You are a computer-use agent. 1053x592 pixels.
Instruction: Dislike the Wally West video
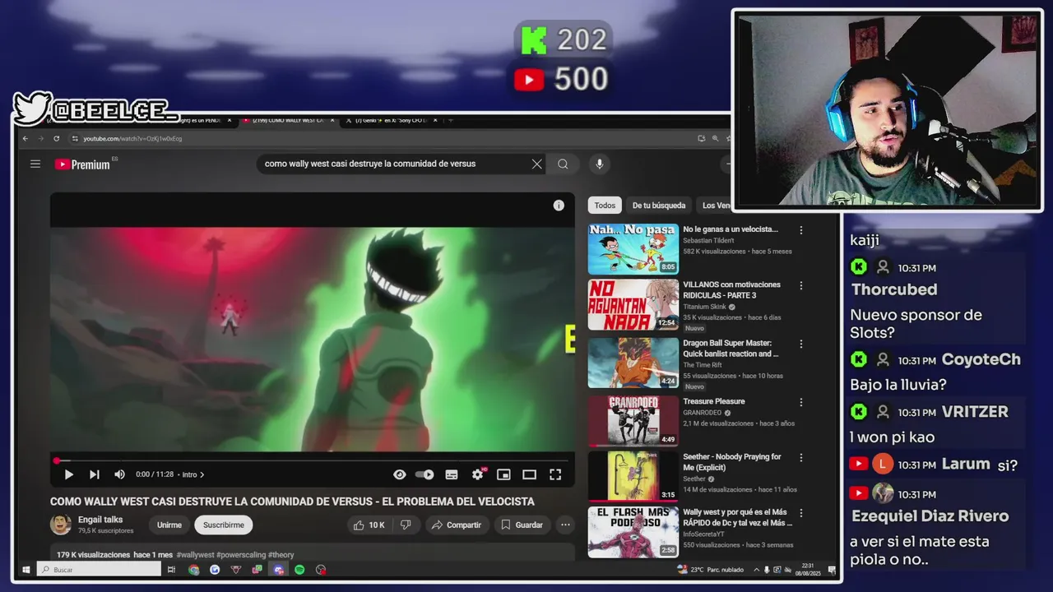[406, 525]
